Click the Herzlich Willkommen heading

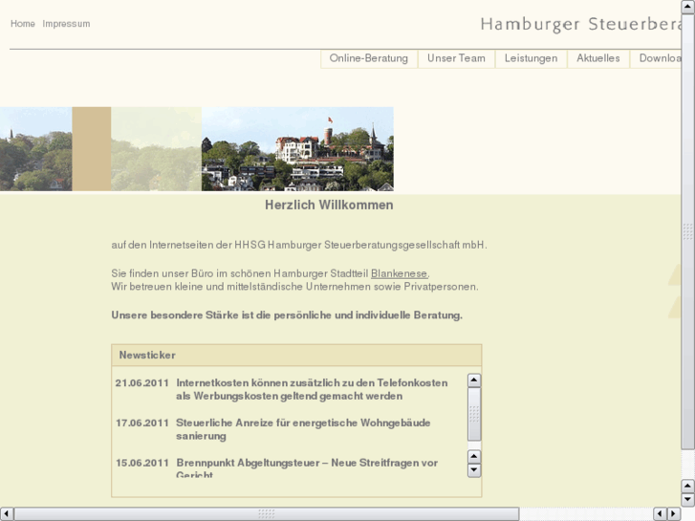click(329, 206)
